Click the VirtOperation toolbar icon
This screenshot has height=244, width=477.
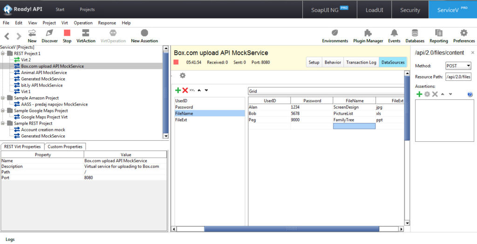113,36
